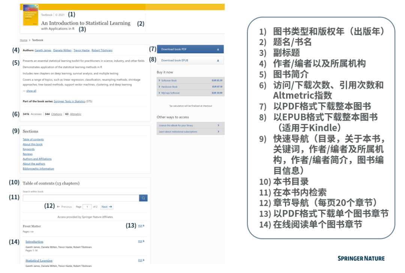Jump to About this book section

pyautogui.click(x=33, y=144)
